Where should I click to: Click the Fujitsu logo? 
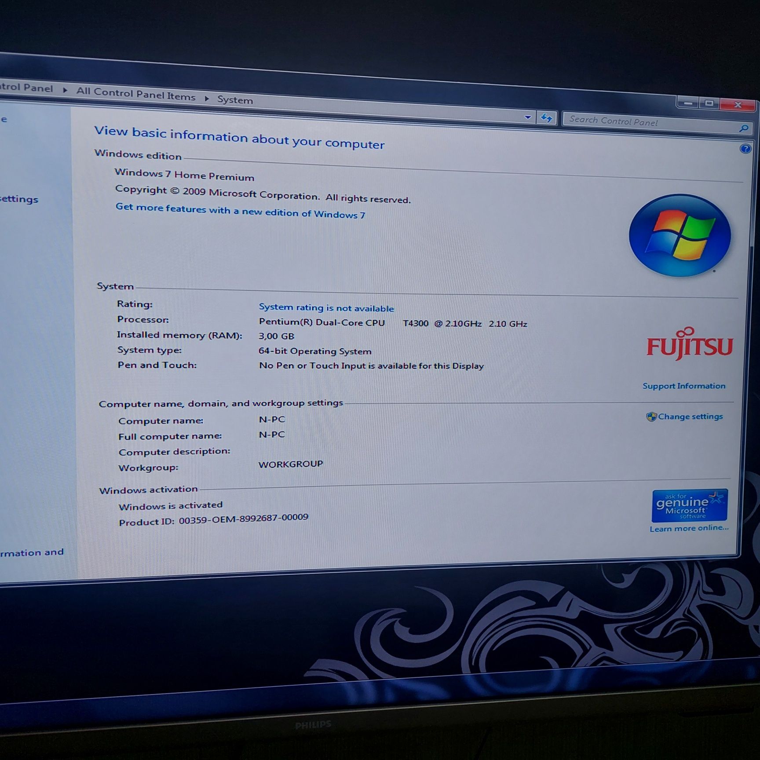click(689, 343)
